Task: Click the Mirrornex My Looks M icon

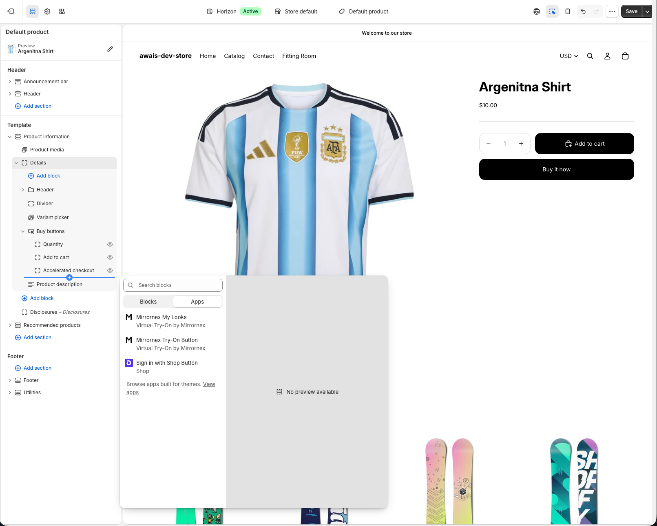Action: pos(129,317)
